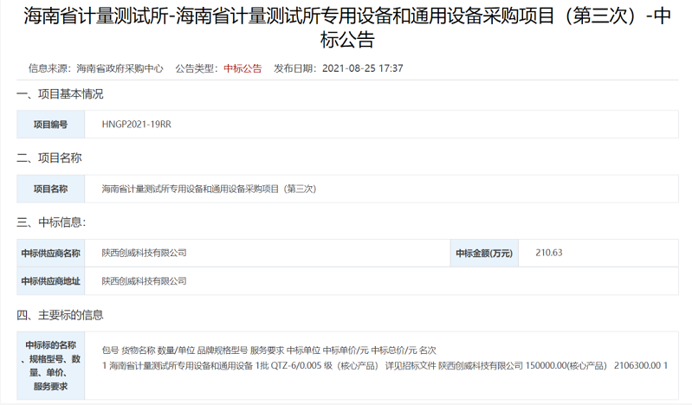The image size is (692, 405).
Task: Click the 信息来源 label
Action: point(49,68)
